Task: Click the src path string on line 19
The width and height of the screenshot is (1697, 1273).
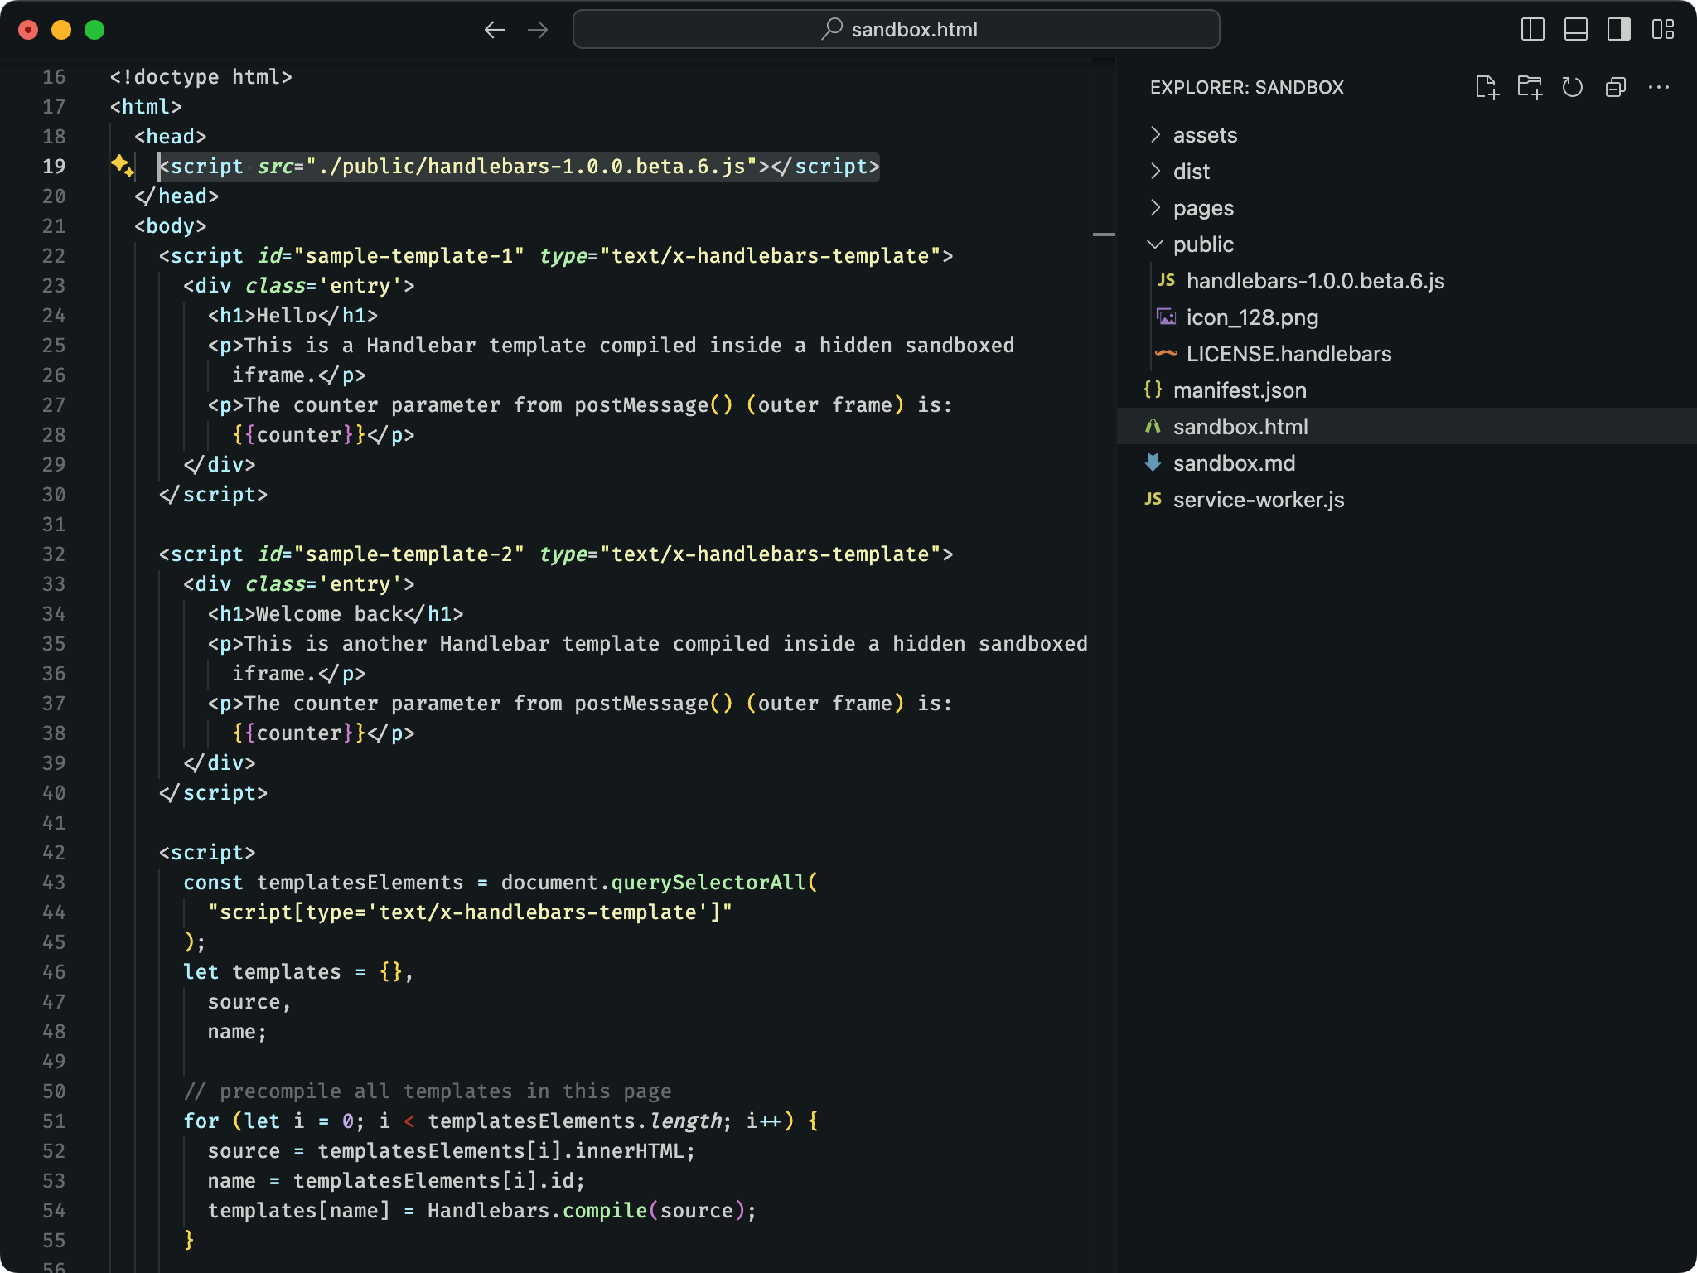Action: pos(532,167)
